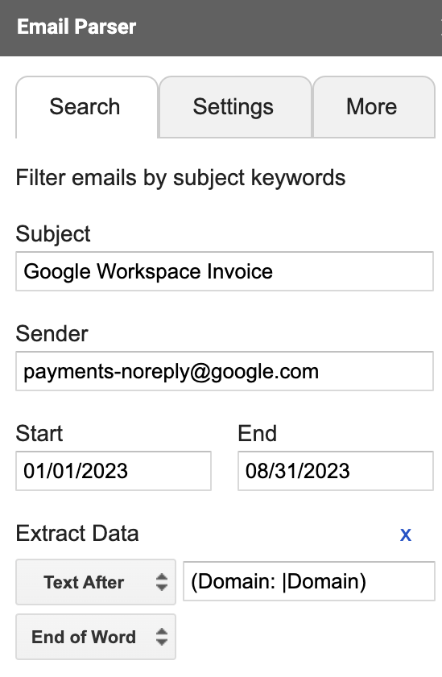The width and height of the screenshot is (442, 677).
Task: Open the End of Word dropdown
Action: 96,637
